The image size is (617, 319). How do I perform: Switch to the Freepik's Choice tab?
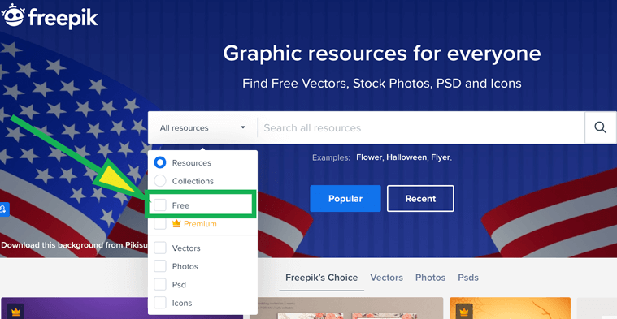[321, 278]
